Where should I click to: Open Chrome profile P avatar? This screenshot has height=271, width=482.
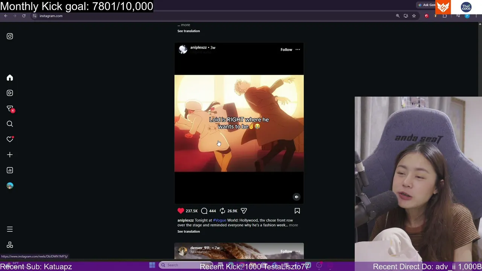click(467, 16)
